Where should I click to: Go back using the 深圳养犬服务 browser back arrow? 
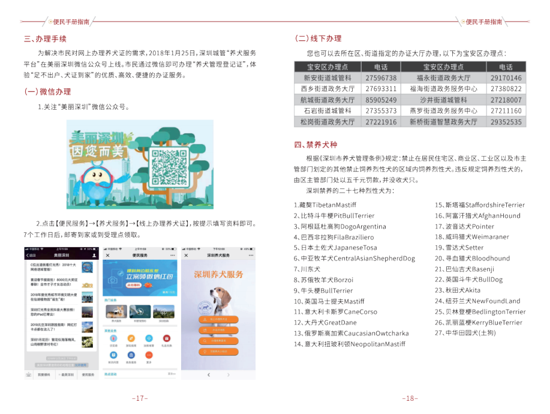click(209, 374)
